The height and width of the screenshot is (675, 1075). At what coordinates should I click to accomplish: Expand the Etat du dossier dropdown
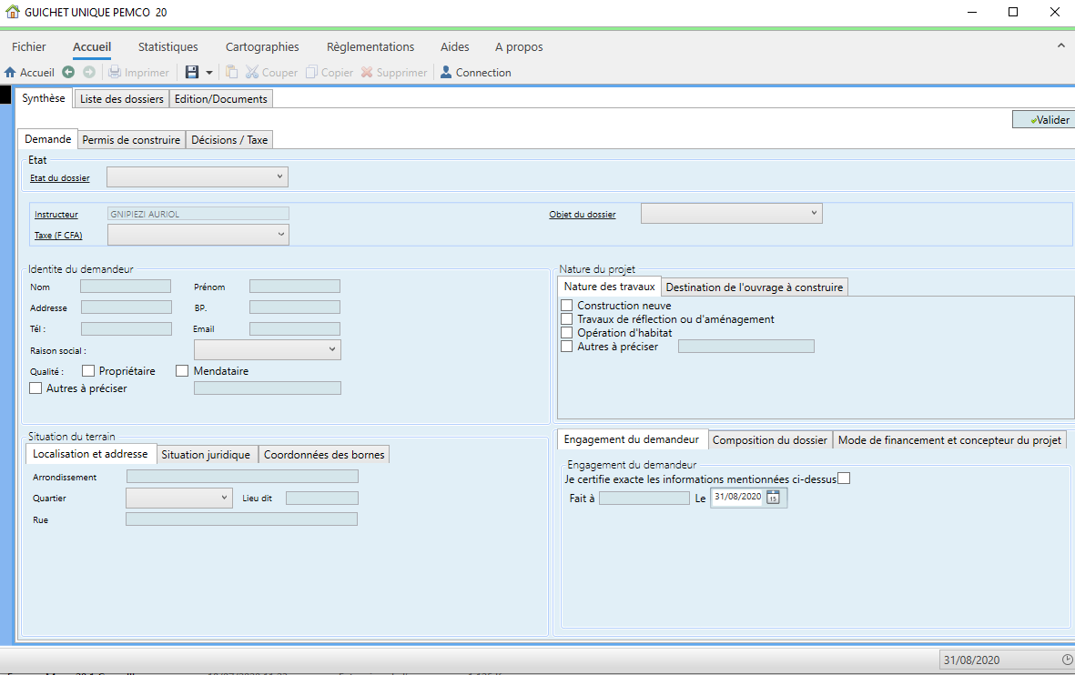[198, 176]
